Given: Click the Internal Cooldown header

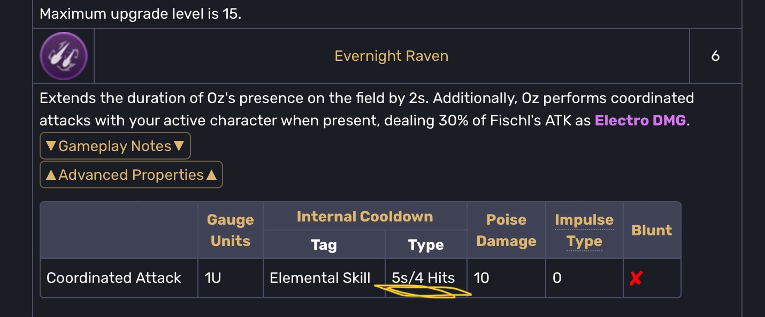Looking at the screenshot, I should click(x=364, y=217).
